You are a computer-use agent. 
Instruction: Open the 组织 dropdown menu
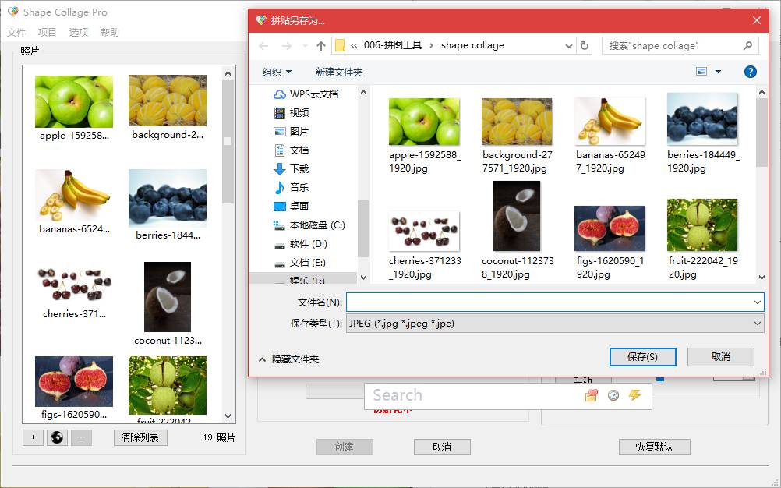coord(277,72)
